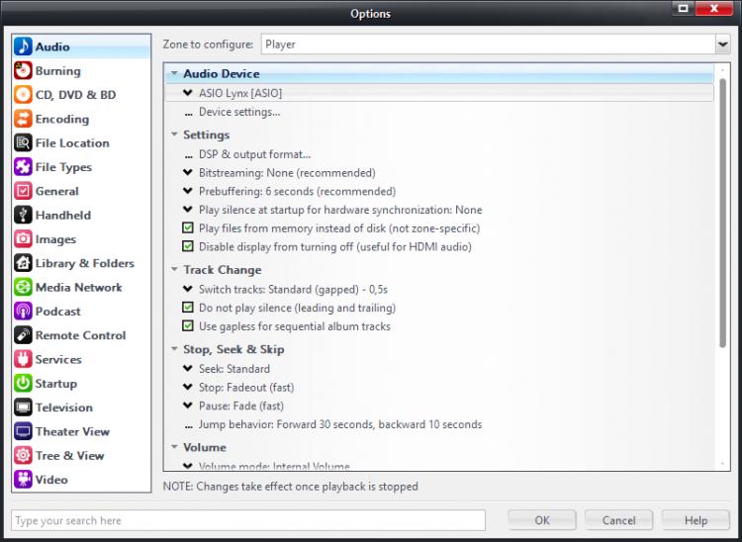Toggle Play files from memory checkbox
The height and width of the screenshot is (542, 742).
click(x=188, y=227)
